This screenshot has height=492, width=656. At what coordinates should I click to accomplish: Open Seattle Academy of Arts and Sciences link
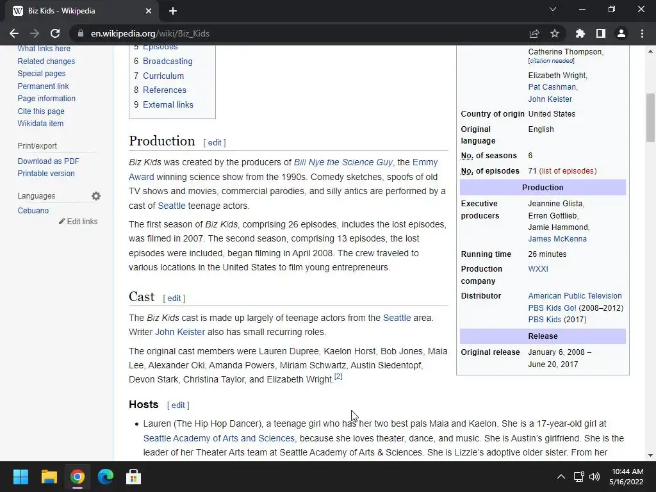pyautogui.click(x=219, y=438)
